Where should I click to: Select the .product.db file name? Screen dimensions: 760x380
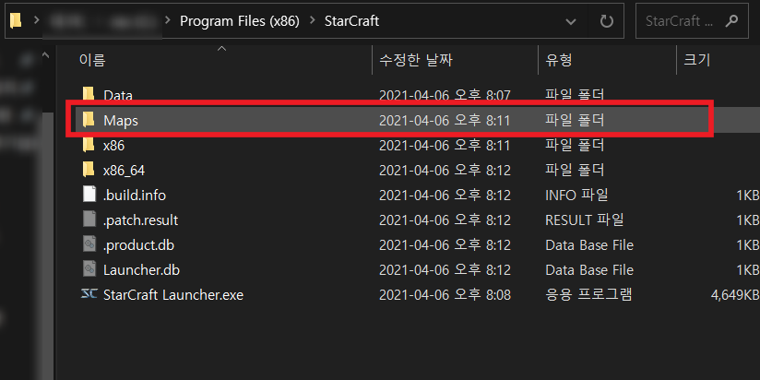point(138,245)
